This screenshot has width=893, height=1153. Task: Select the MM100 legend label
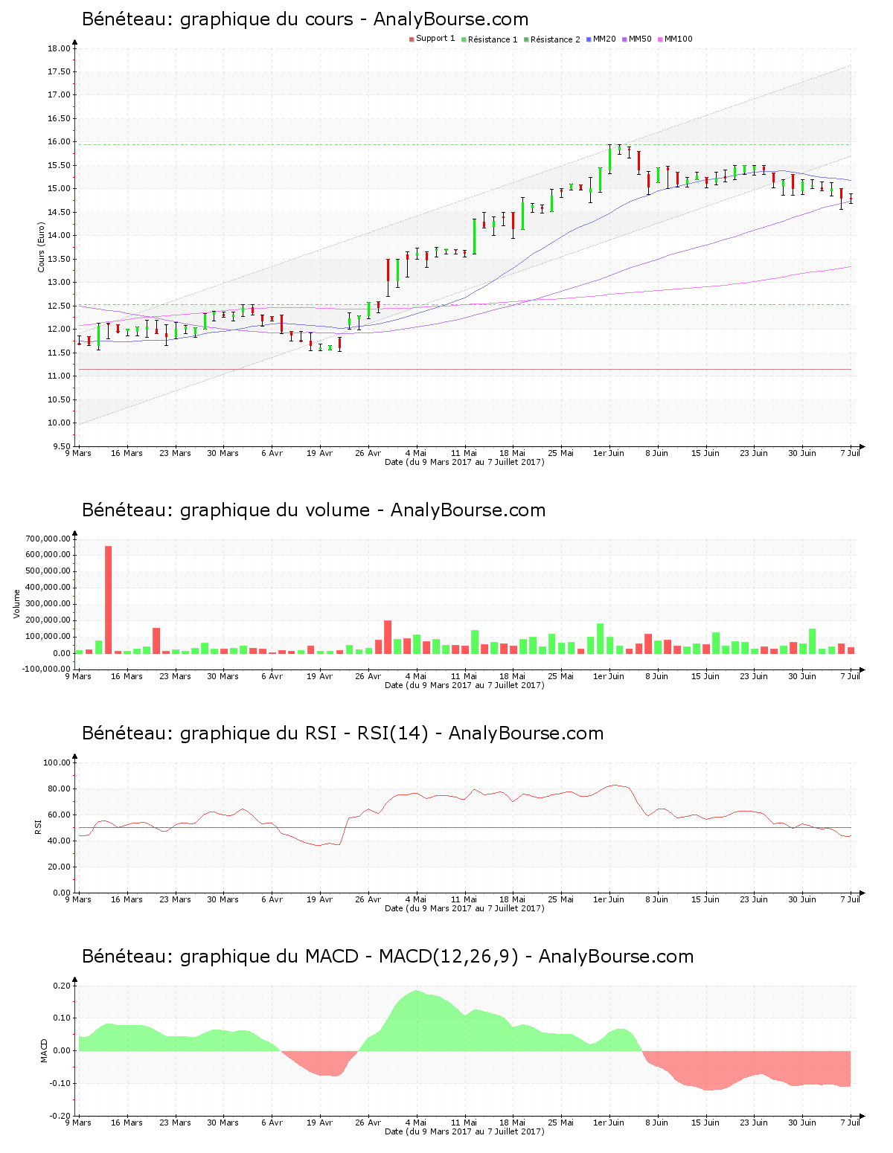click(x=678, y=39)
